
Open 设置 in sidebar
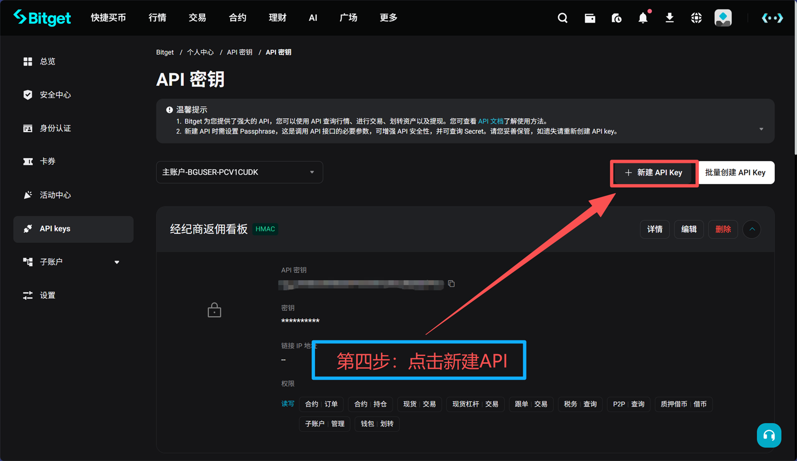tap(73, 295)
